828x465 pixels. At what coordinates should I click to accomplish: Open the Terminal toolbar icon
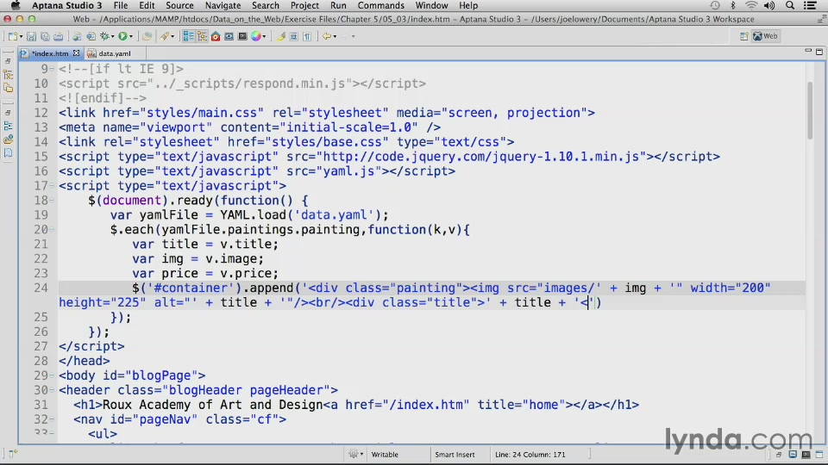pos(242,36)
